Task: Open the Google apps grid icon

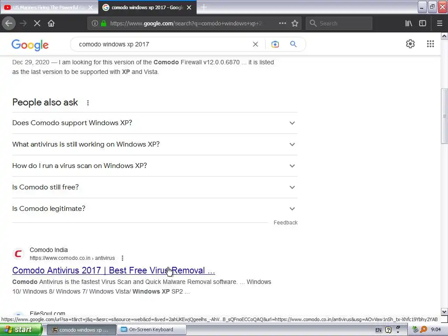Action: [430, 44]
